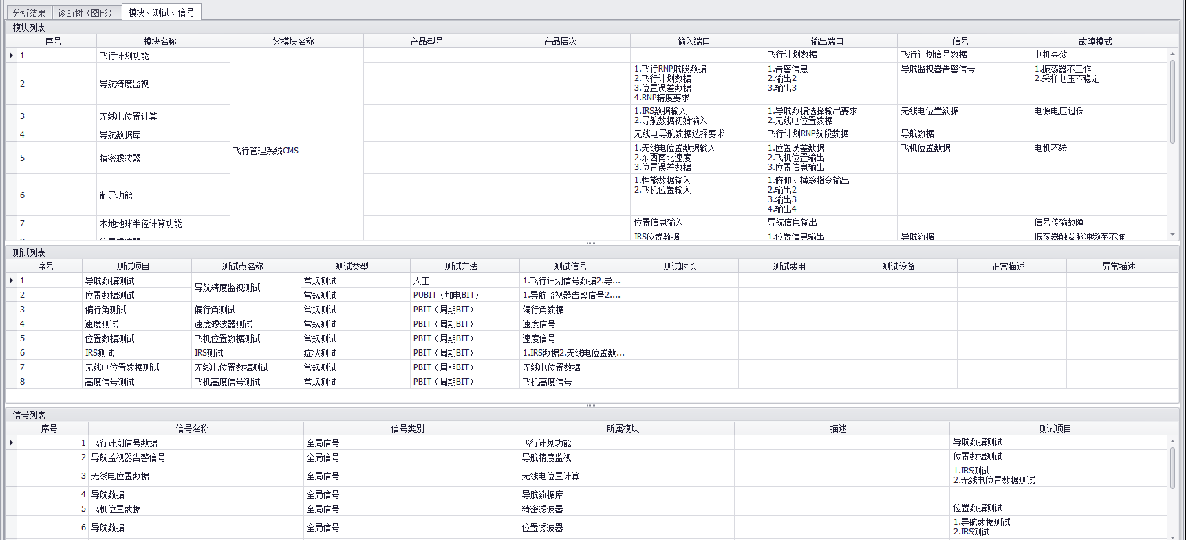Click the 故障模式 column header
1186x540 pixels.
(x=1095, y=41)
